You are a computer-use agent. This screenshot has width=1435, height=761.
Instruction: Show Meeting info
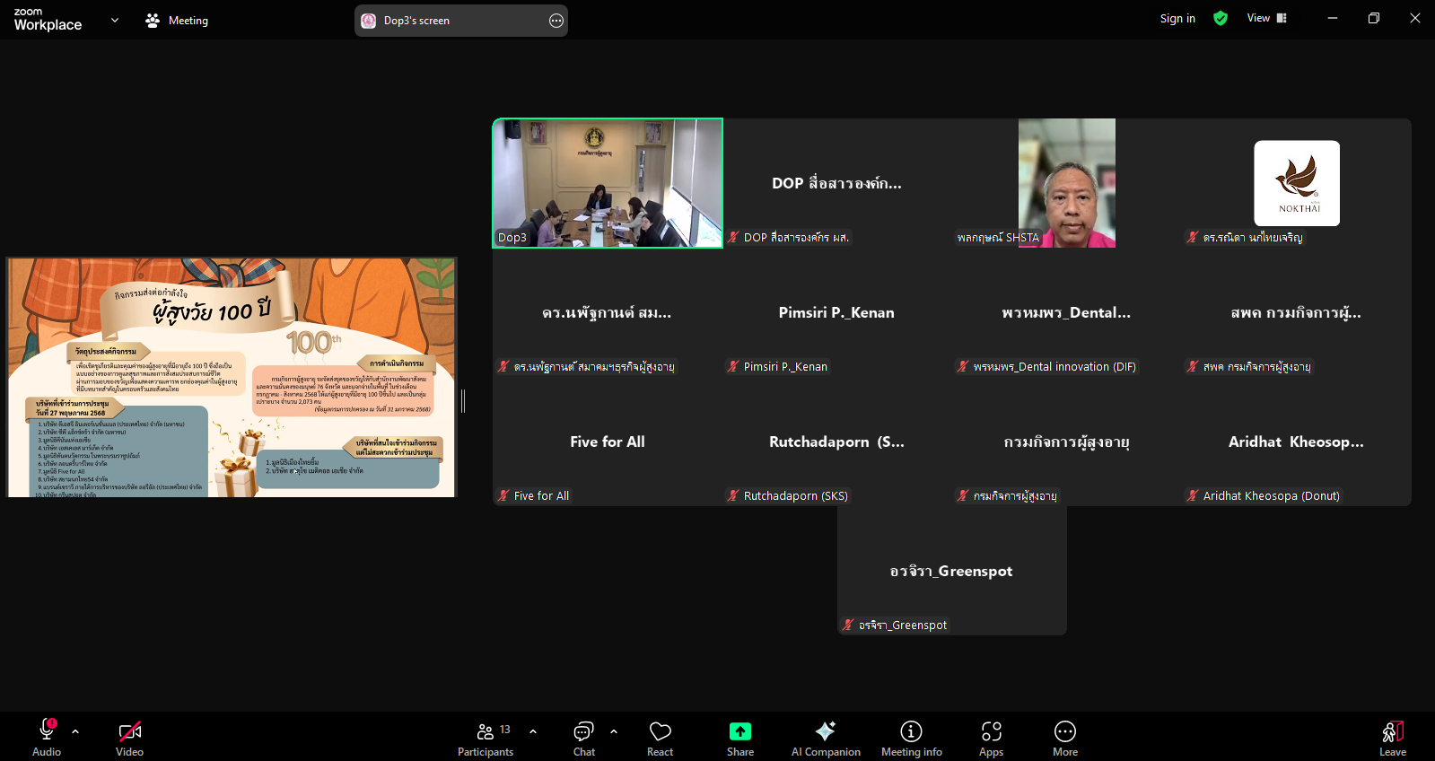coord(912,738)
